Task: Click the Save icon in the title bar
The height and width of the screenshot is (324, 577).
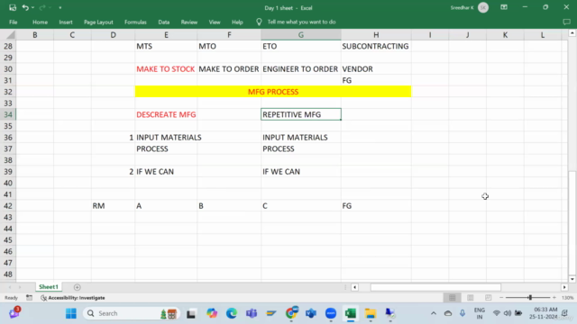Action: [13, 7]
